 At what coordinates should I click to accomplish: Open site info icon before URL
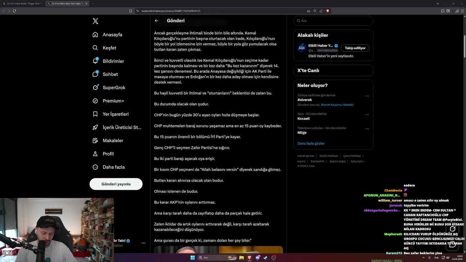(x=138, y=11)
